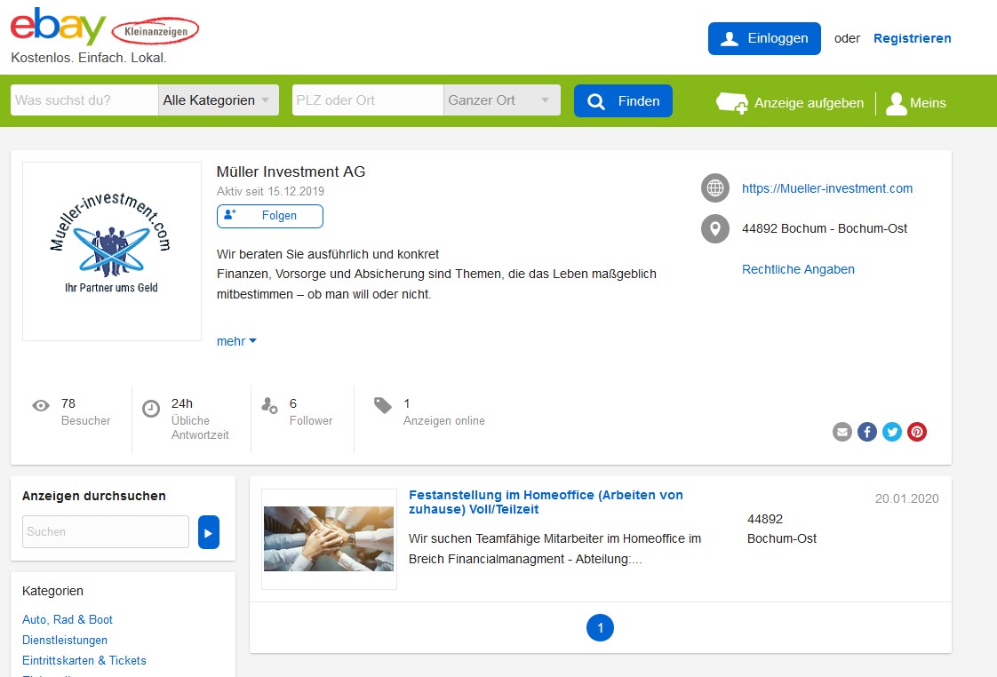Open the Meins menu
This screenshot has height=677, width=997.
[927, 103]
